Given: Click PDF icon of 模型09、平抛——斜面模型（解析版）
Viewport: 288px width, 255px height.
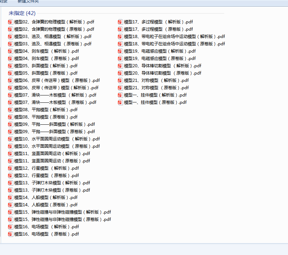Looking at the screenshot, I should pos(10,124).
